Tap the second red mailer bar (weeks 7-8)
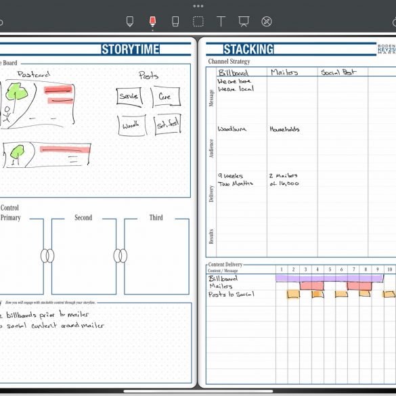Screen dimensions: 396x396 coord(359,286)
